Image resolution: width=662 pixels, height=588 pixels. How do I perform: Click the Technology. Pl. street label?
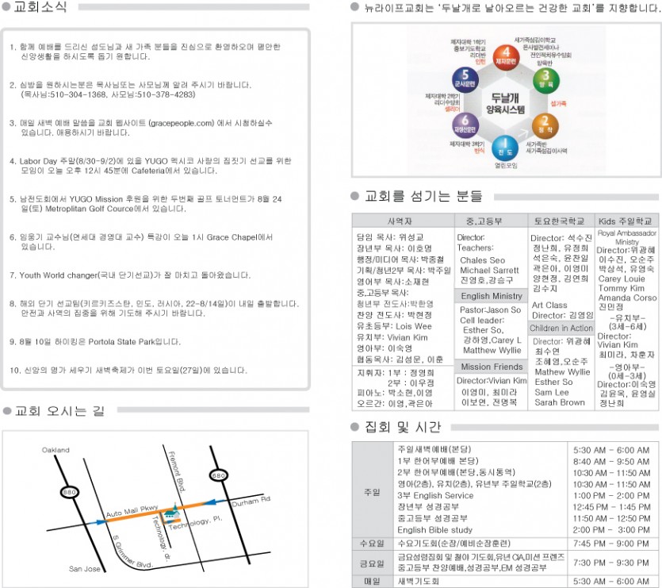click(195, 522)
